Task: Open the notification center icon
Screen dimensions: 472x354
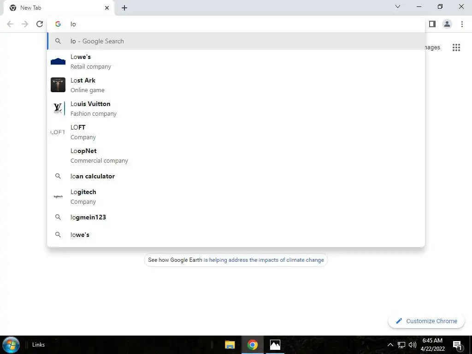Action: pyautogui.click(x=457, y=345)
